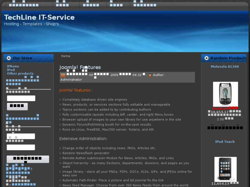Open the iPhone category in Our Store
Image resolution: width=250 pixels, height=187 pixels.
(x=13, y=66)
